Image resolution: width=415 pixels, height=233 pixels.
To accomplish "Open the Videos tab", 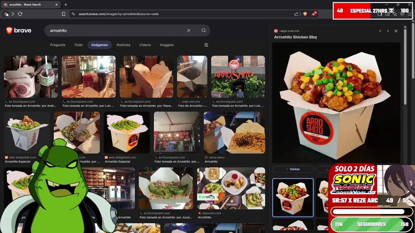I will tap(145, 45).
